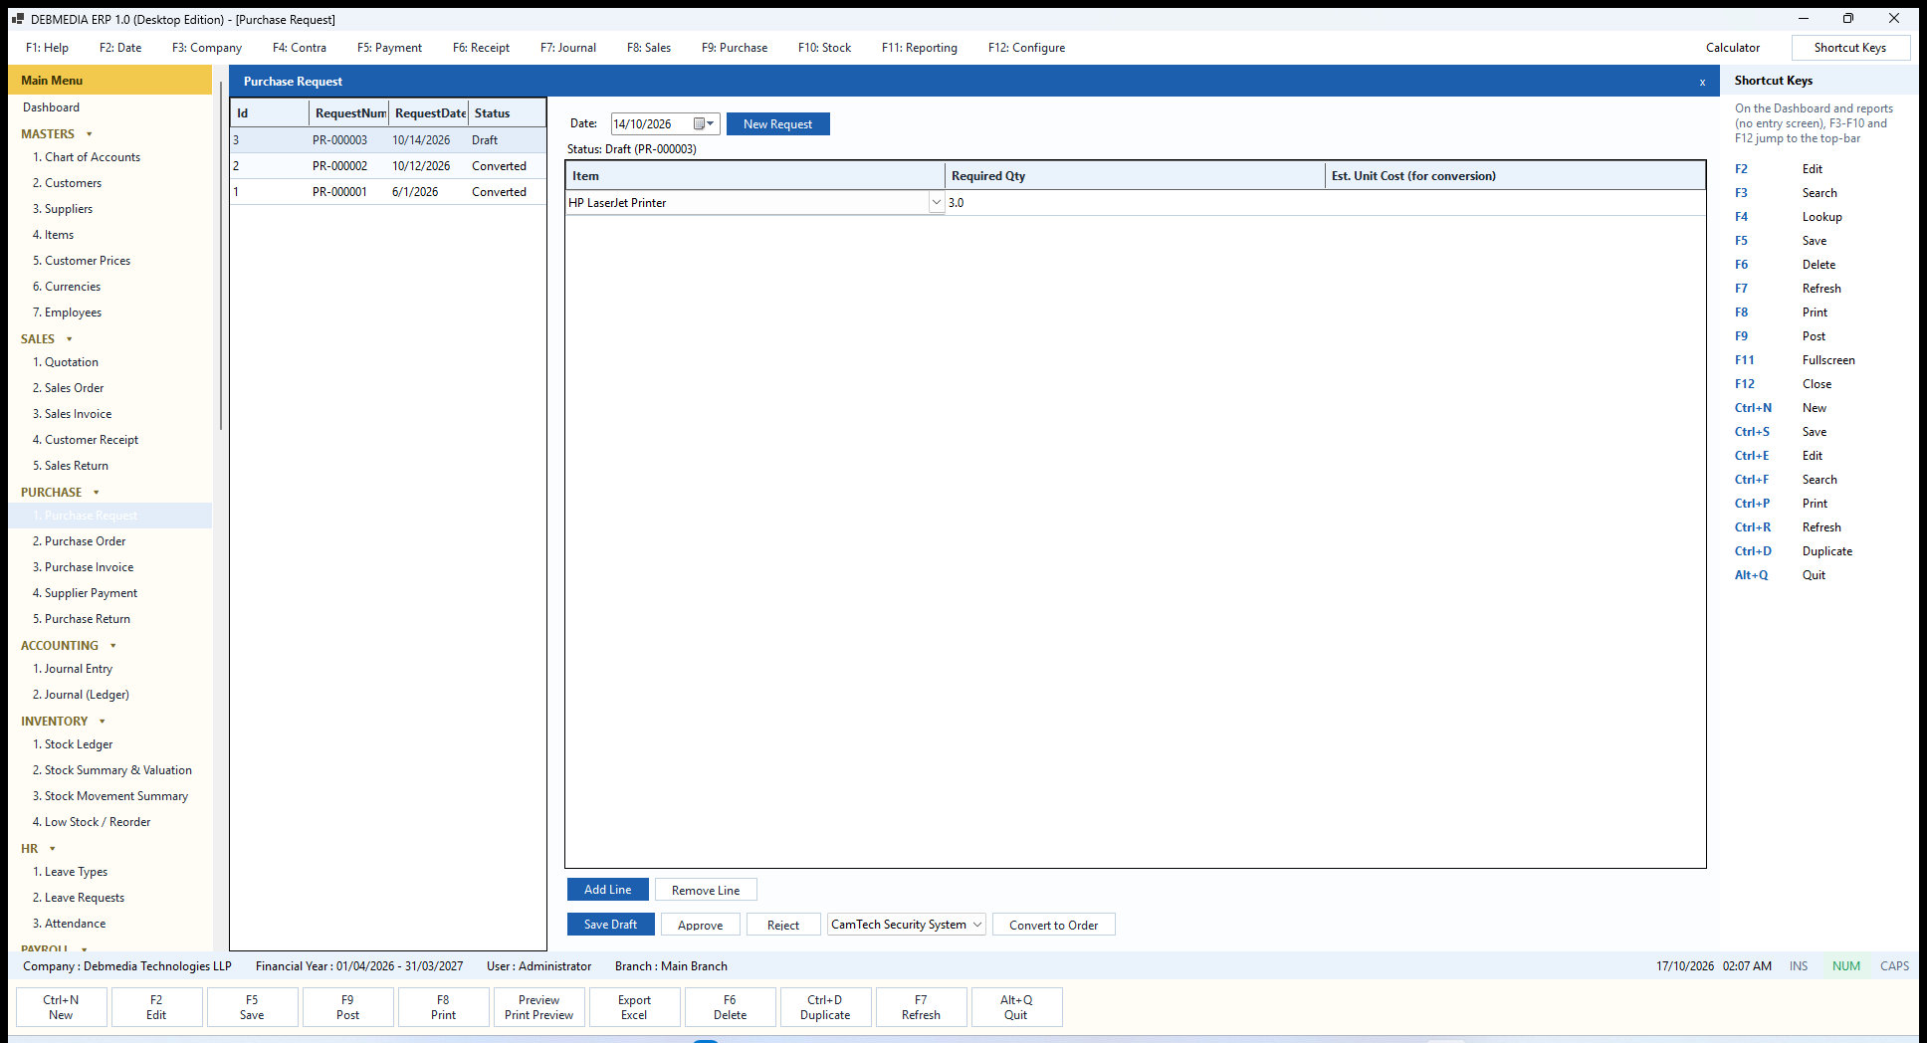Open the date picker calendar icon

tap(704, 124)
